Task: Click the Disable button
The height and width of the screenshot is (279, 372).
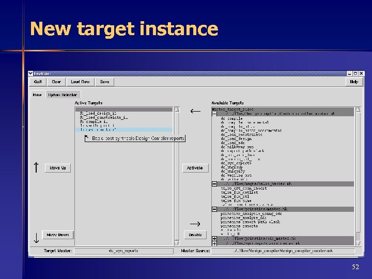Action: click(x=195, y=235)
